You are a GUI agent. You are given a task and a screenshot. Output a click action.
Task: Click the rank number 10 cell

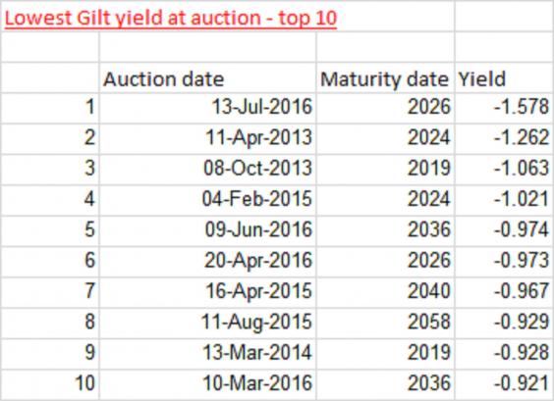tap(50, 384)
